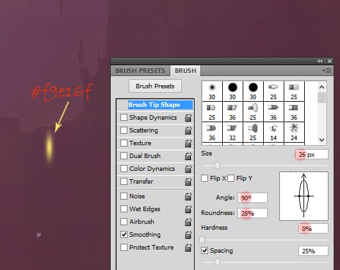Turn on the Airbrush checkbox
Screen dimensions: 340x270
pyautogui.click(x=124, y=221)
